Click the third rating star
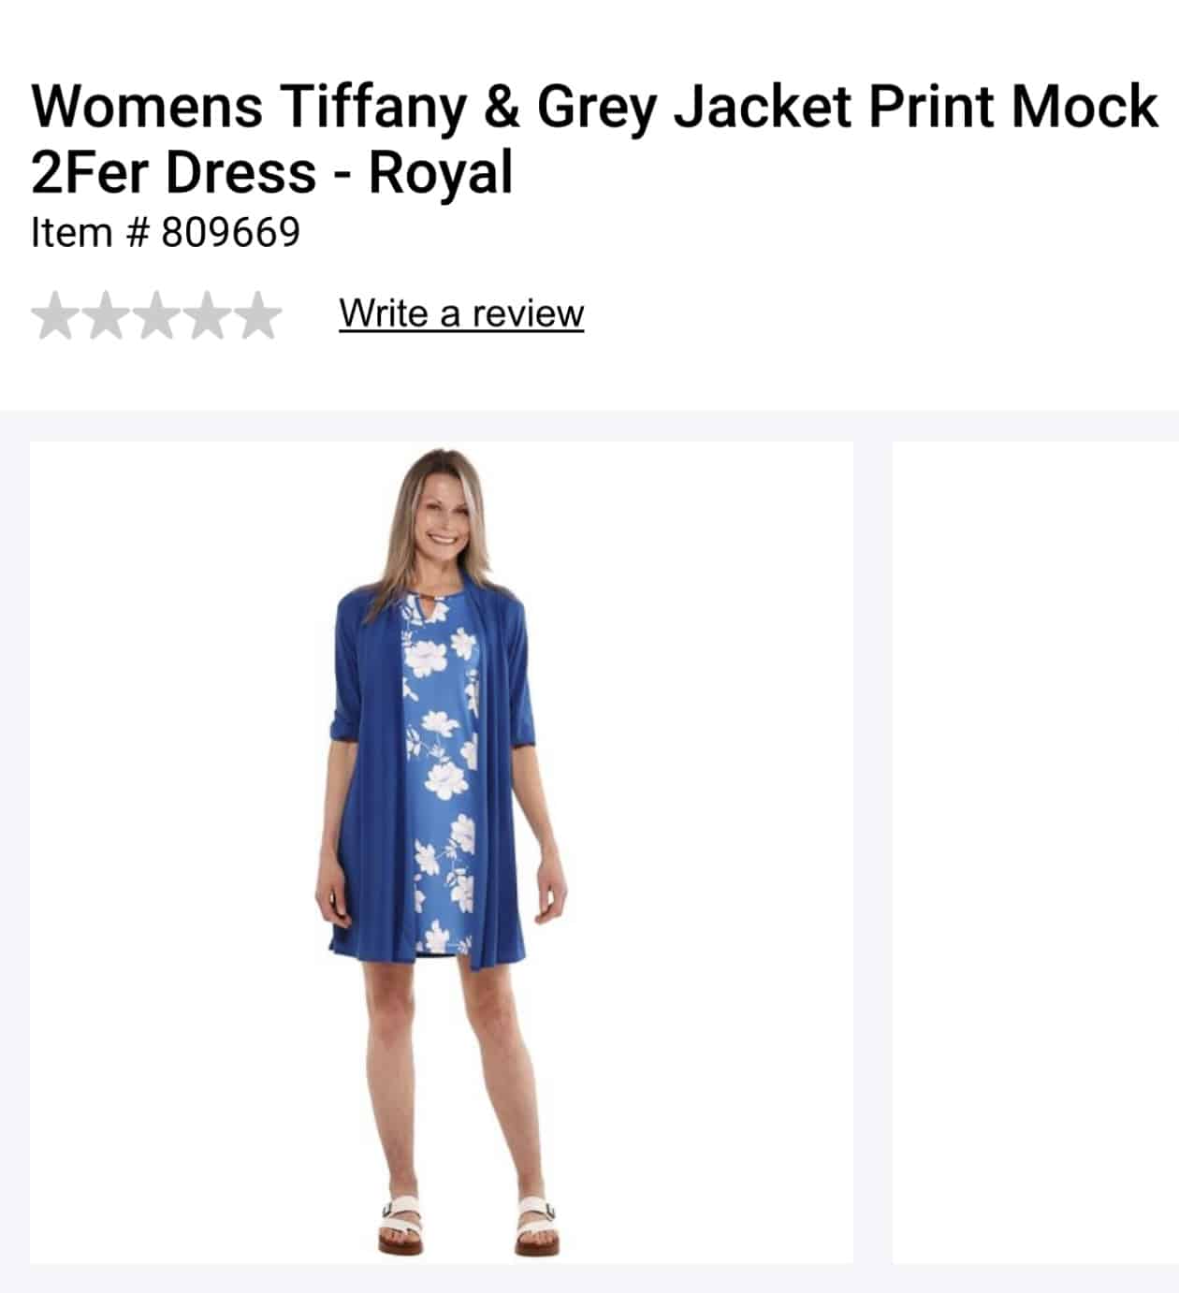 (x=156, y=315)
